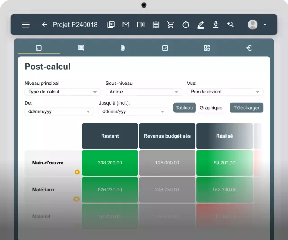Open the checkbox tasks tab

pos(165,48)
